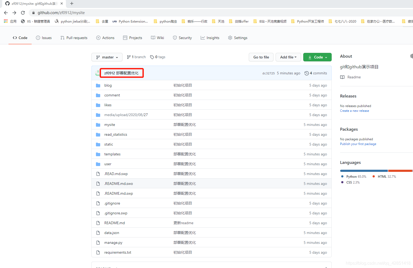This screenshot has width=413, height=268.
Task: Reload the page with refresh icon
Action: click(x=23, y=13)
